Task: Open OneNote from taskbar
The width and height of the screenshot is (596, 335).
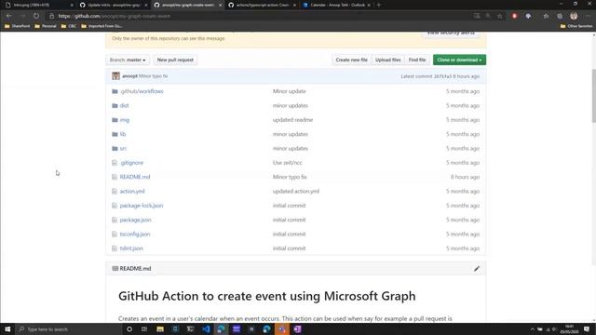Action: [x=297, y=328]
